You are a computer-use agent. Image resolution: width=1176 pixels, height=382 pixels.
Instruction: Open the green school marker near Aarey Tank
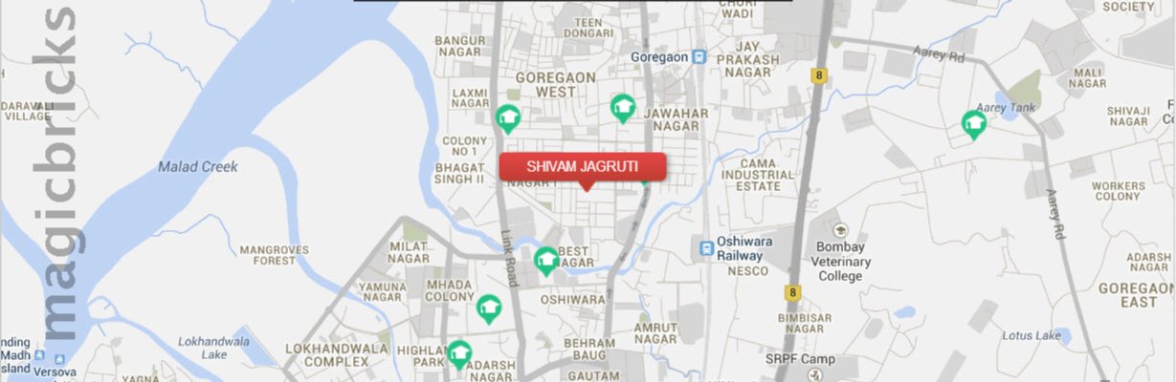(x=974, y=125)
